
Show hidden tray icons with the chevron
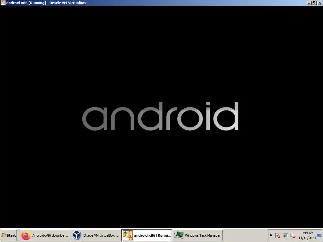[x=271, y=235]
